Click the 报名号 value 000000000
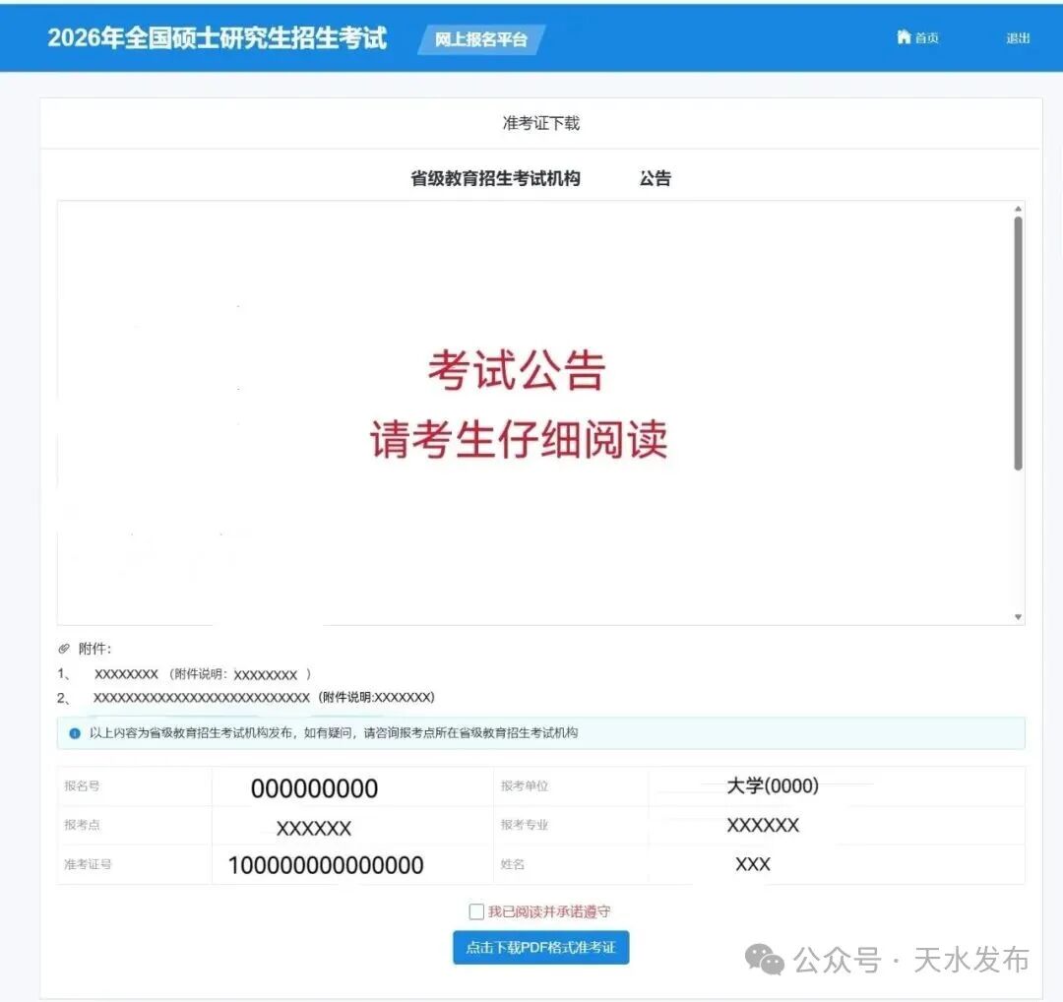 click(x=314, y=788)
